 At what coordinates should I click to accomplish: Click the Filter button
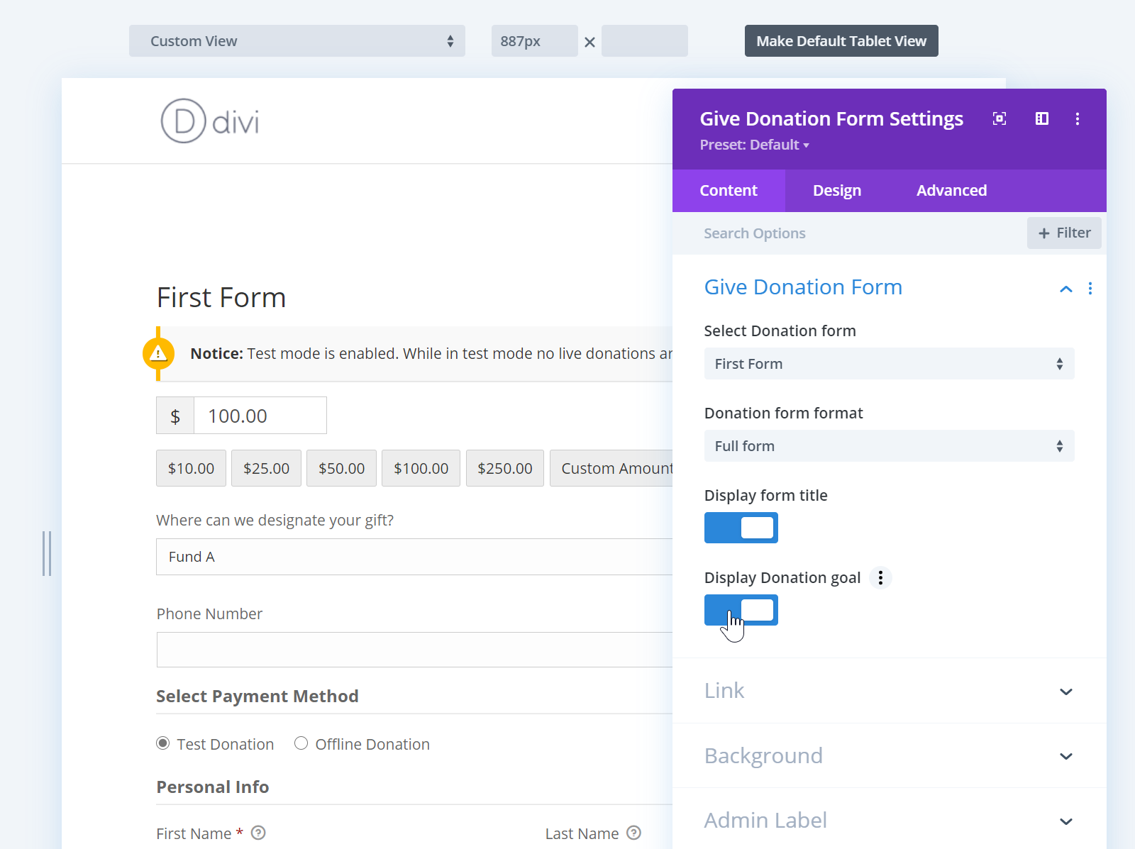point(1064,233)
